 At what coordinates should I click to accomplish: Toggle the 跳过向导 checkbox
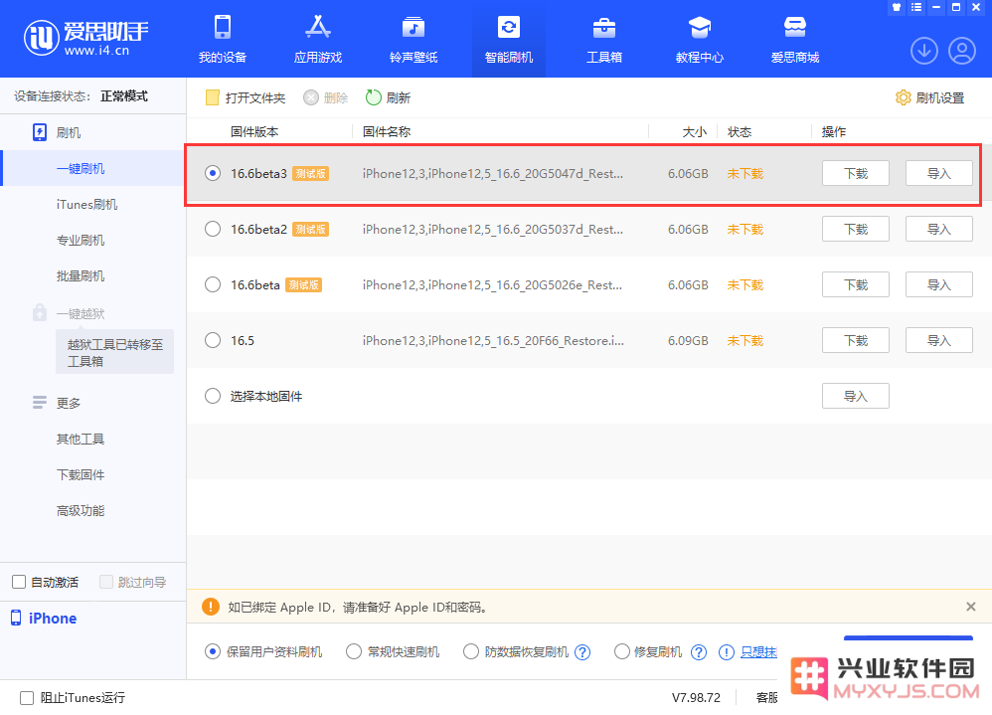(106, 582)
